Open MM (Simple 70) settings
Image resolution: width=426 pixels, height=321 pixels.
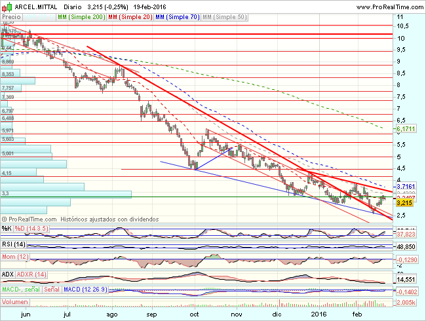click(x=178, y=17)
